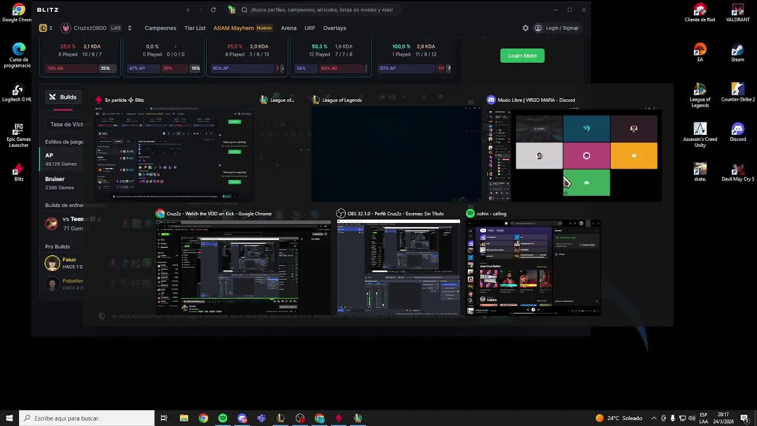Switch to OBS 32.1.0 window thumbnail
The image size is (757, 426).
click(398, 267)
